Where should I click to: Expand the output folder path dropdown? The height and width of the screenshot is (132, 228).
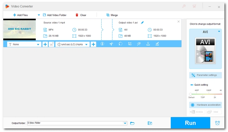[125, 123]
